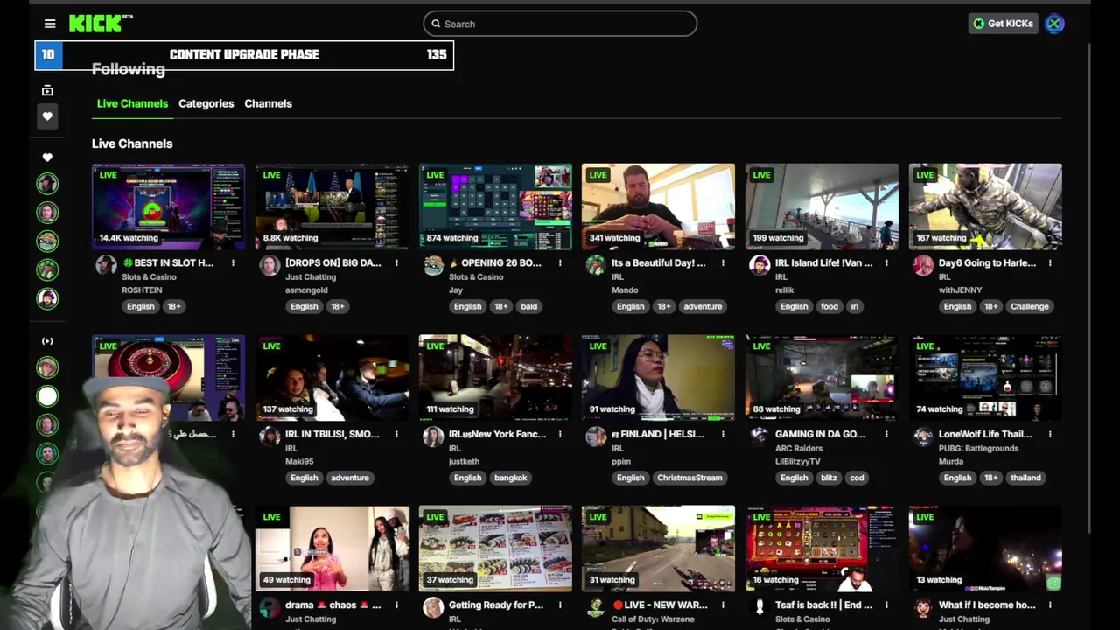This screenshot has width=1120, height=630.
Task: Click inside the Search field
Action: coord(560,24)
